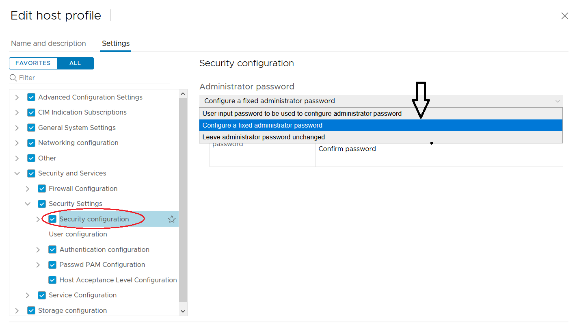Viewport: 577px width, 325px height.
Task: Switch to the Name and description tab
Action: (x=49, y=43)
